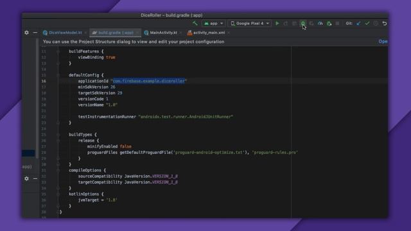Click line number 16 in the gutter
This screenshot has width=411, height=231.
point(44,81)
